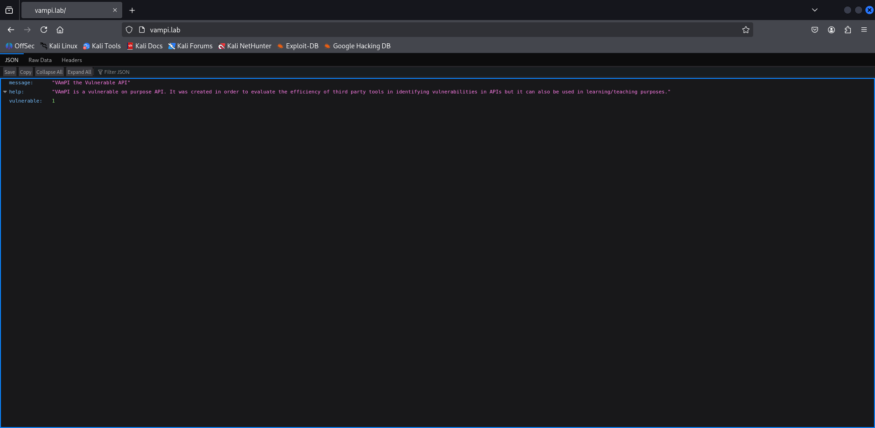Switch to the Headers tab

point(72,60)
